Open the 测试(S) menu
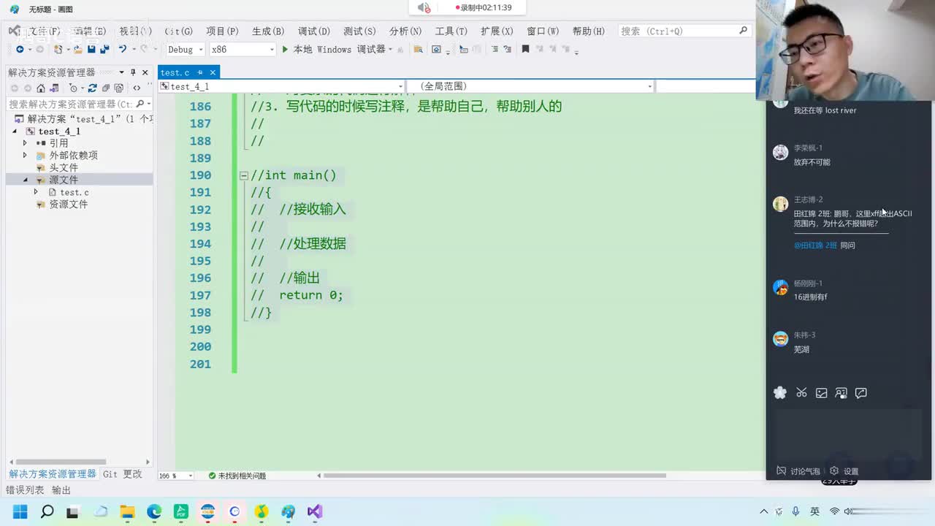The width and height of the screenshot is (935, 526). click(359, 31)
